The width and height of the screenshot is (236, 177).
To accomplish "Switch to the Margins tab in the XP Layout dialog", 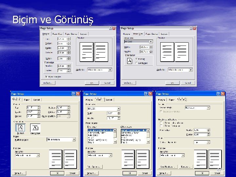I will (162, 100).
